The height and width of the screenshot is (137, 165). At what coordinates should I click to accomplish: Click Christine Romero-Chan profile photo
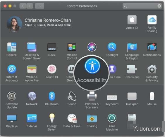coord(14,24)
